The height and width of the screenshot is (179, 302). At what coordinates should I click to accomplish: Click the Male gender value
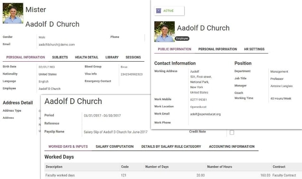click(x=42, y=38)
